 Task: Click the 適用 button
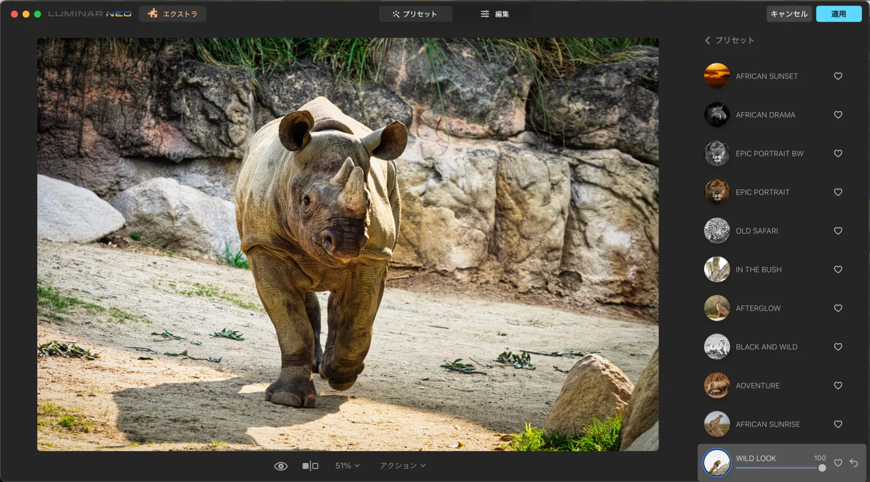(x=838, y=14)
